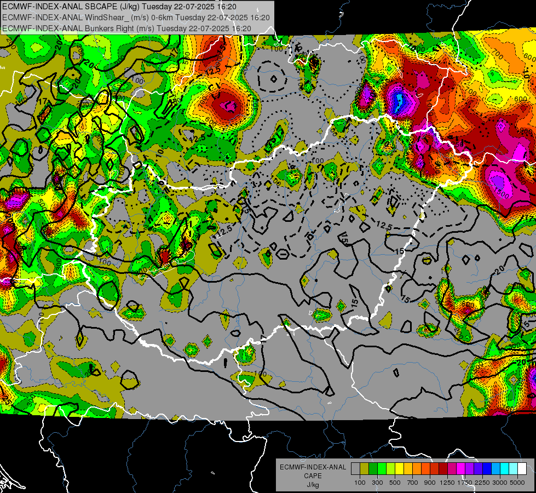536x493 pixels.
Task: Select the dark red legend swatch
Action: point(443,469)
